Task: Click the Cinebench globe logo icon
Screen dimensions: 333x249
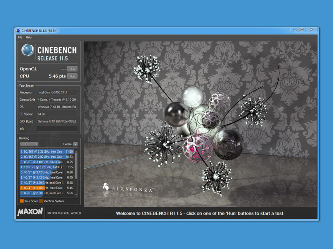Action: click(x=28, y=50)
